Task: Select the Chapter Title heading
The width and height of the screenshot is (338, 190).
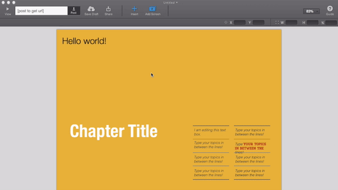Action: coord(114,131)
